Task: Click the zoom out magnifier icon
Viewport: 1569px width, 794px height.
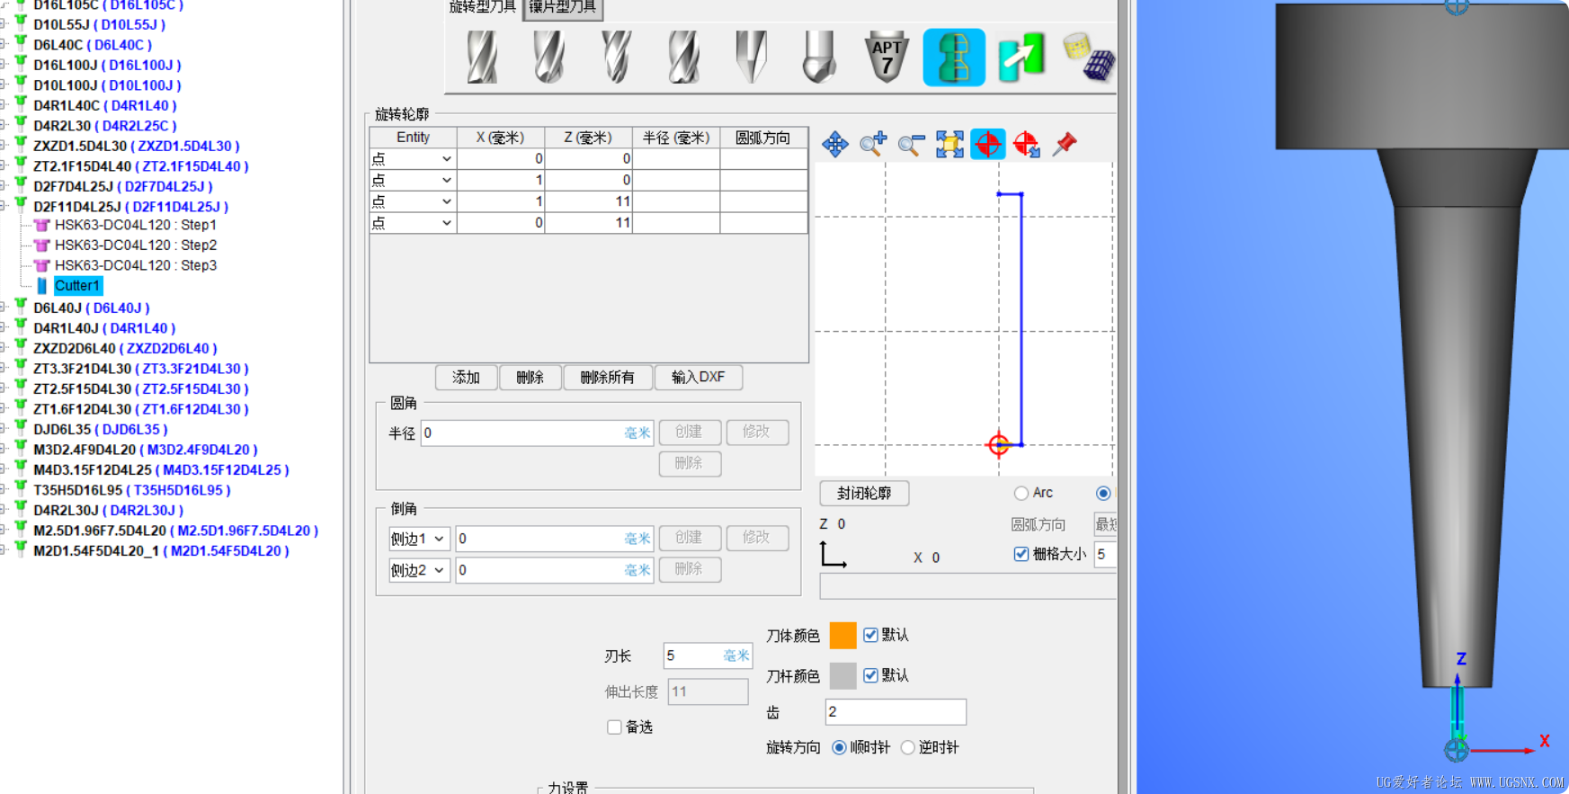Action: point(911,144)
